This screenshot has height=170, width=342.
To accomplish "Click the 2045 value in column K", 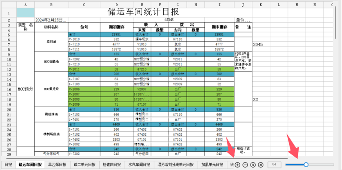I will coord(261,44).
